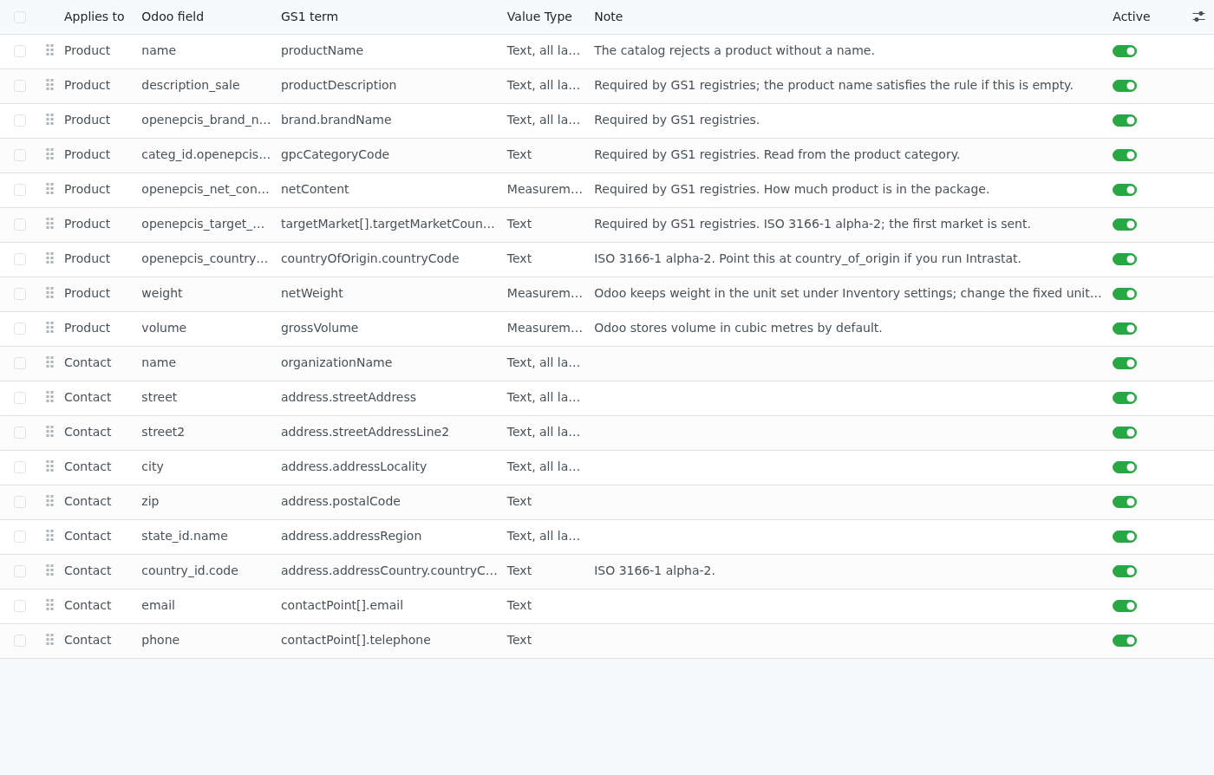
Task: Click drag handle of netWeight row
Action: pos(49,293)
